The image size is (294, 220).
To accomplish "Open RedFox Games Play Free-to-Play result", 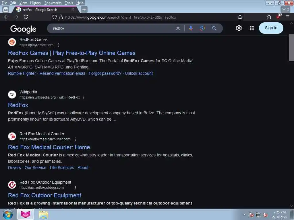I will [71, 53].
